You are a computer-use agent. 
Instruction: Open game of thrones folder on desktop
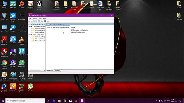118,5
